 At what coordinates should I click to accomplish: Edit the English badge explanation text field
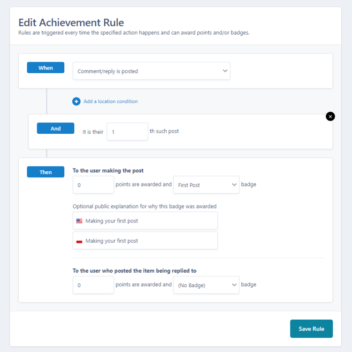click(x=150, y=221)
